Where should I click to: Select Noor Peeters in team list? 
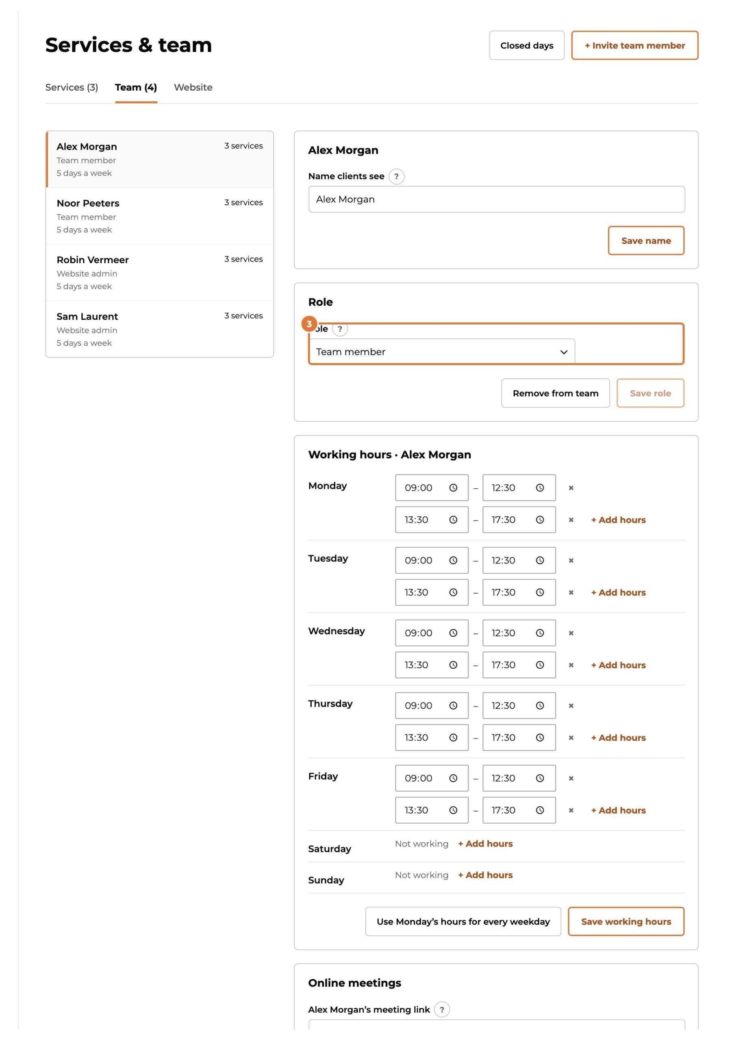click(x=160, y=216)
